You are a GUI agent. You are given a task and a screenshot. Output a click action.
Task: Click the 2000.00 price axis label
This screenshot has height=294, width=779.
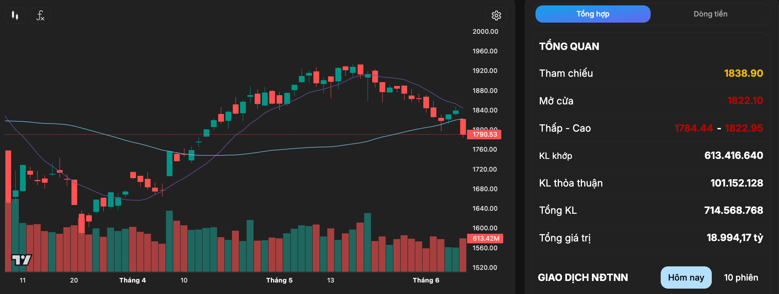point(485,31)
